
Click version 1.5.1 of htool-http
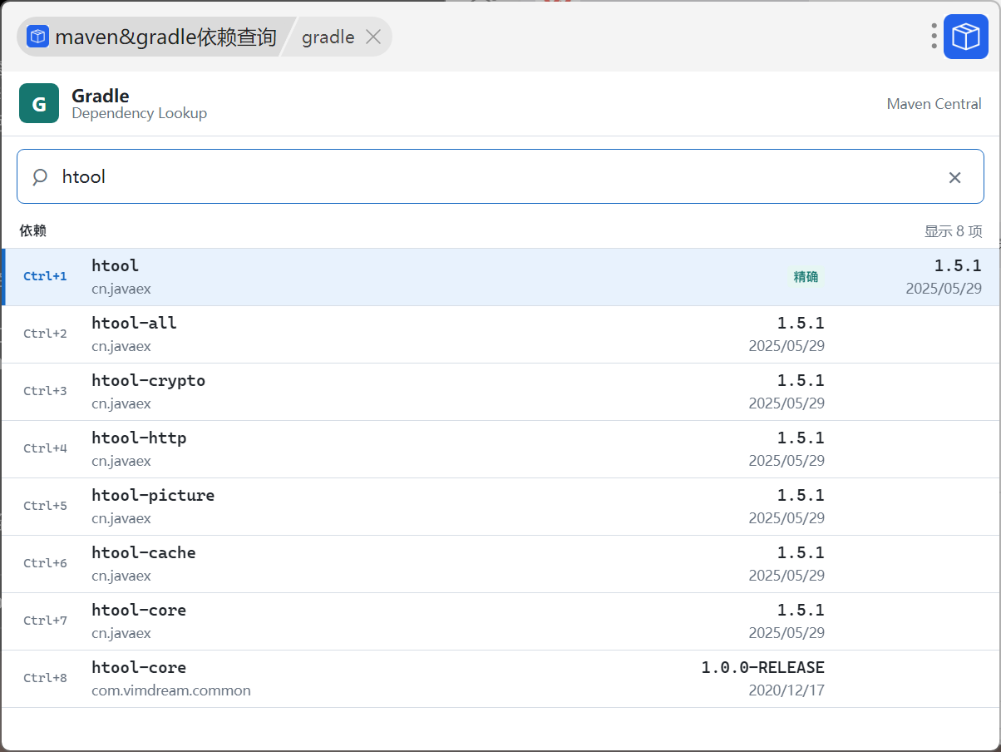[801, 438]
